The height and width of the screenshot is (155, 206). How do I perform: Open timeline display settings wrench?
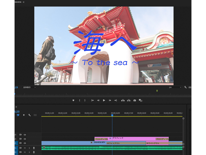[29, 115]
